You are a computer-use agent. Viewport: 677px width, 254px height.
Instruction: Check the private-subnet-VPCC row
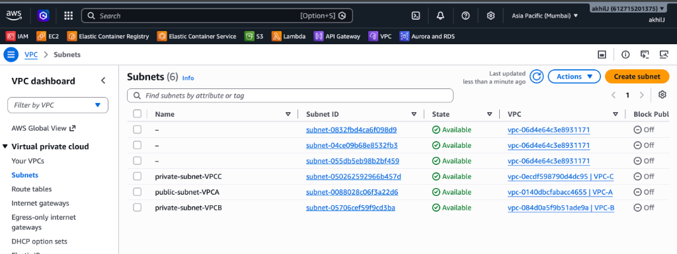pyautogui.click(x=138, y=176)
